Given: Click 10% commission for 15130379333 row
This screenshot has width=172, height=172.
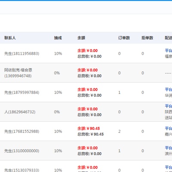Looking at the screenshot, I should pyautogui.click(x=58, y=170).
